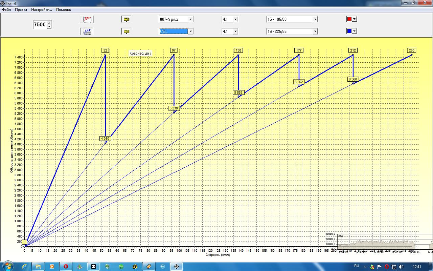This screenshot has height=271, width=433.
Task: Open the Правка menu
Action: (21, 10)
